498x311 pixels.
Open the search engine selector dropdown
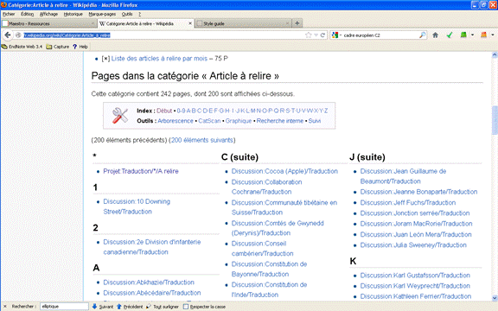[x=336, y=35]
